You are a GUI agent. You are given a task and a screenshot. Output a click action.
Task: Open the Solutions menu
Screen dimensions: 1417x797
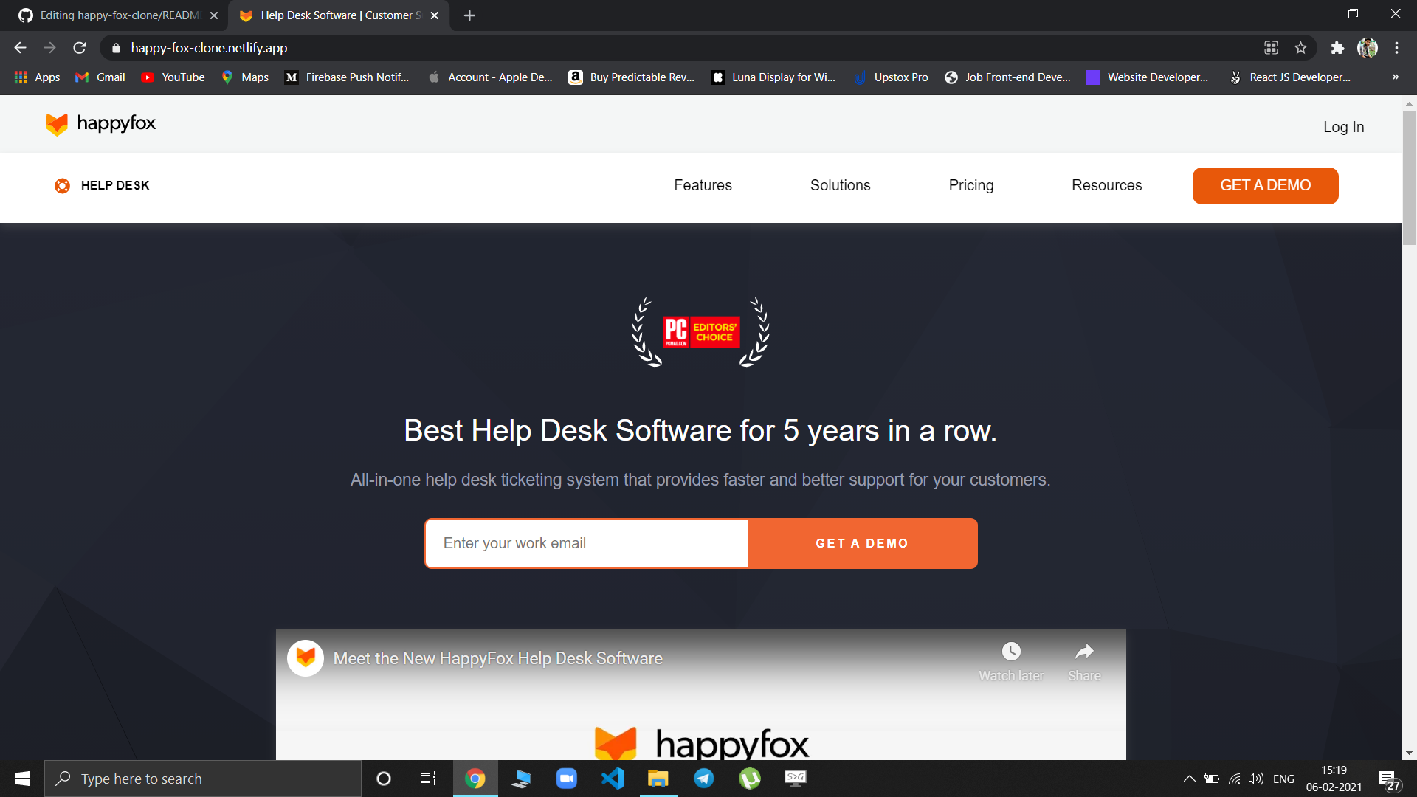click(840, 185)
